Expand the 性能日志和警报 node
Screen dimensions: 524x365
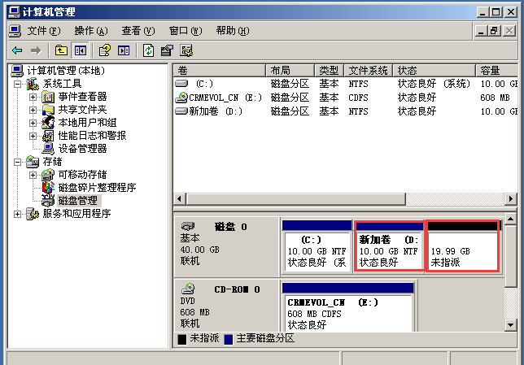point(33,136)
